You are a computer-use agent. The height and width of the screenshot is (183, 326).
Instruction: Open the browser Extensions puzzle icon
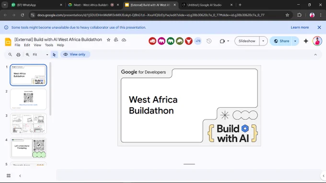[x=299, y=15]
